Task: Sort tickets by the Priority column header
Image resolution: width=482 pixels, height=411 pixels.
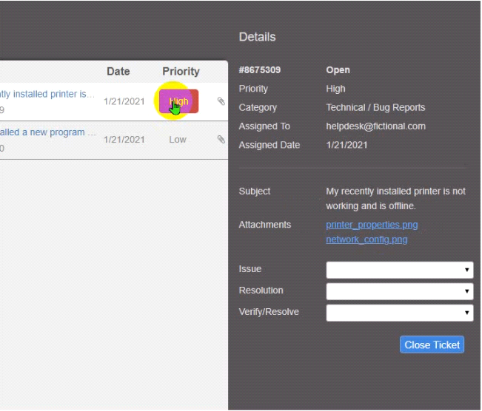Action: (181, 71)
